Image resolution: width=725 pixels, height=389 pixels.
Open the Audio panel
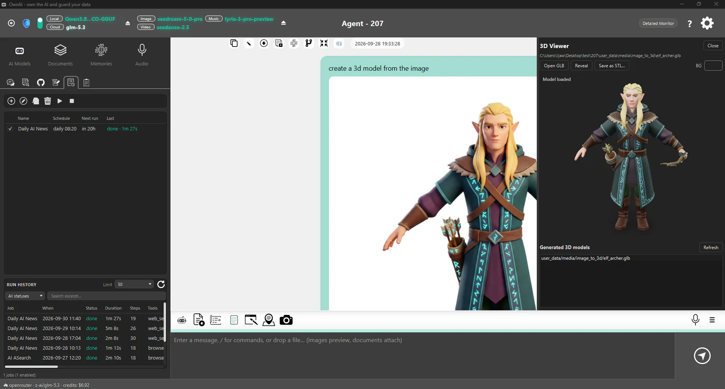click(x=142, y=56)
